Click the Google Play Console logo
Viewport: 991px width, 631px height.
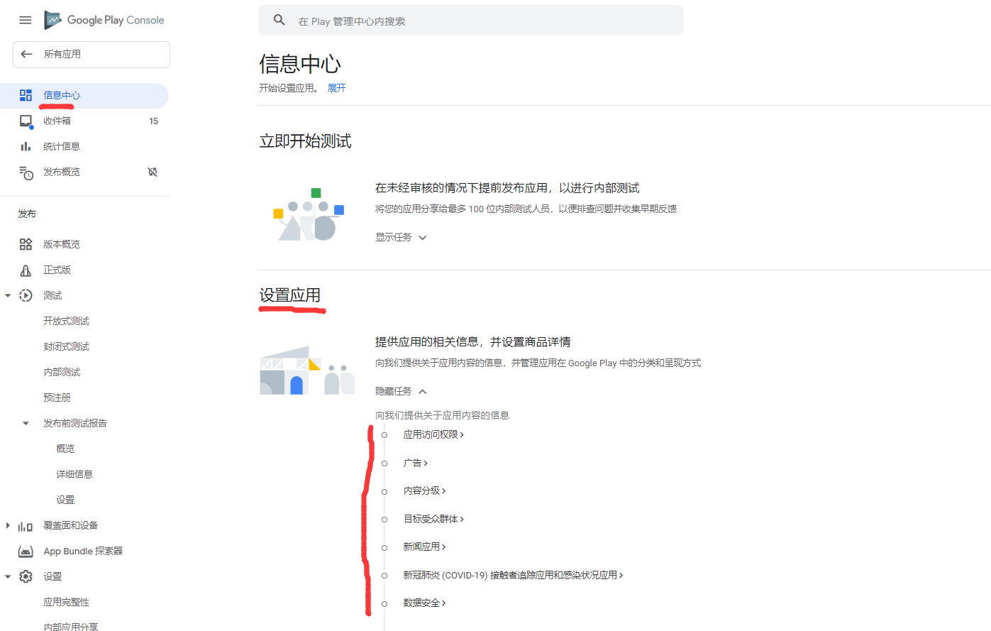(x=104, y=20)
